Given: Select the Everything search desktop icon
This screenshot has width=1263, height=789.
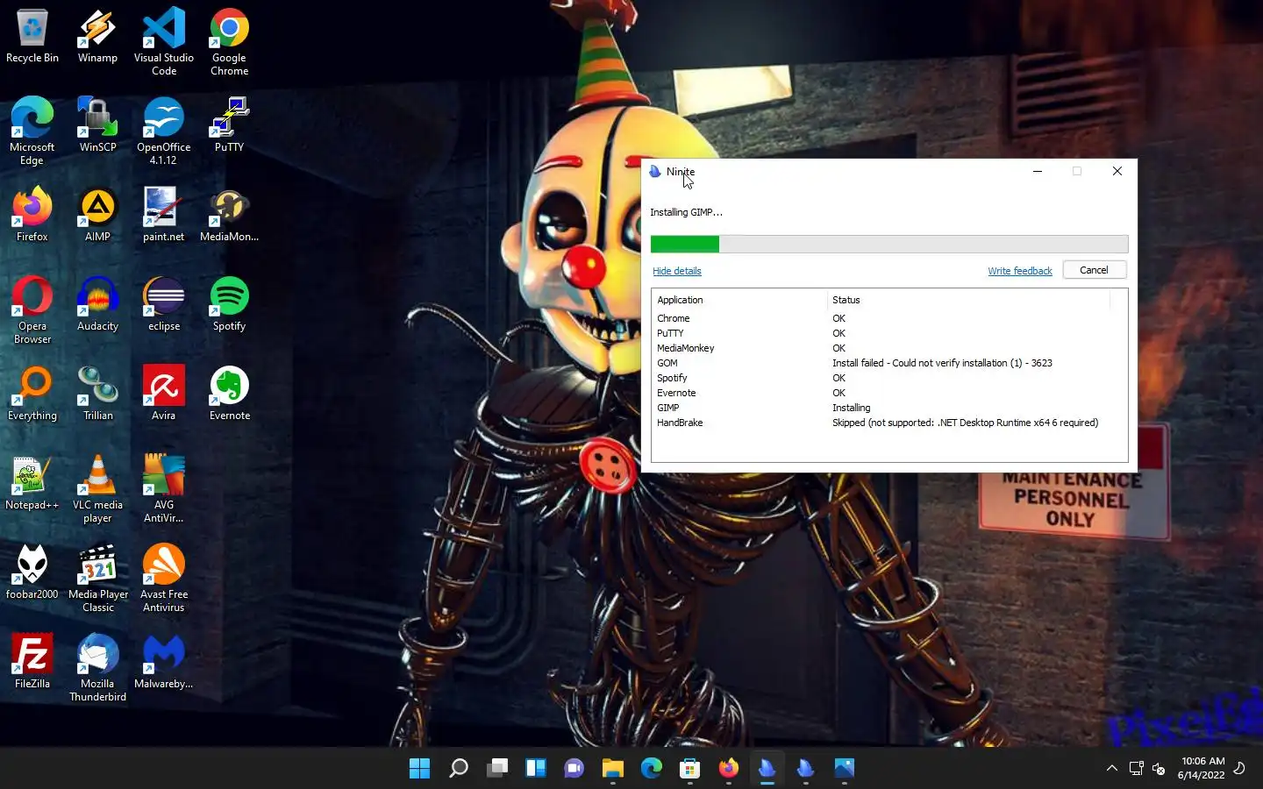Looking at the screenshot, I should pos(32,393).
